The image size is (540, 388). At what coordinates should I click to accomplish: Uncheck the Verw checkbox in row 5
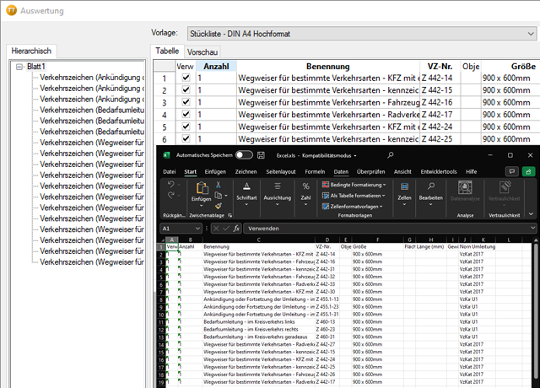click(186, 127)
